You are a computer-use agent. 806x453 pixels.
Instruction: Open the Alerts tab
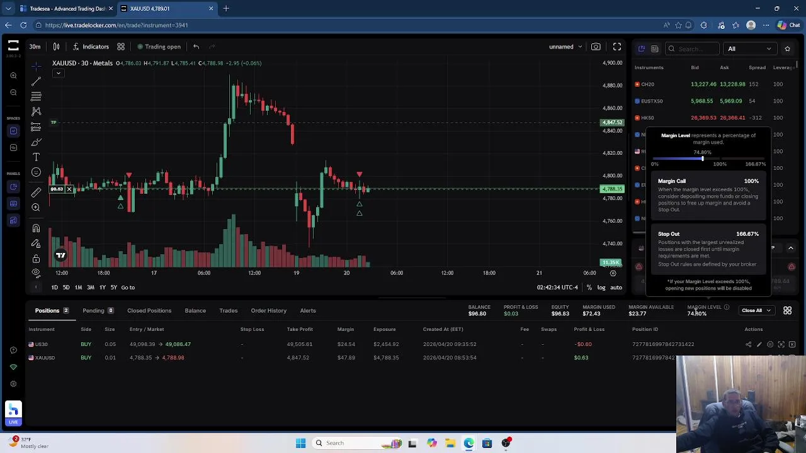click(308, 310)
